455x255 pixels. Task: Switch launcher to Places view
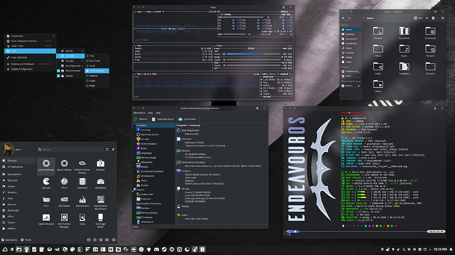pyautogui.click(x=26, y=240)
